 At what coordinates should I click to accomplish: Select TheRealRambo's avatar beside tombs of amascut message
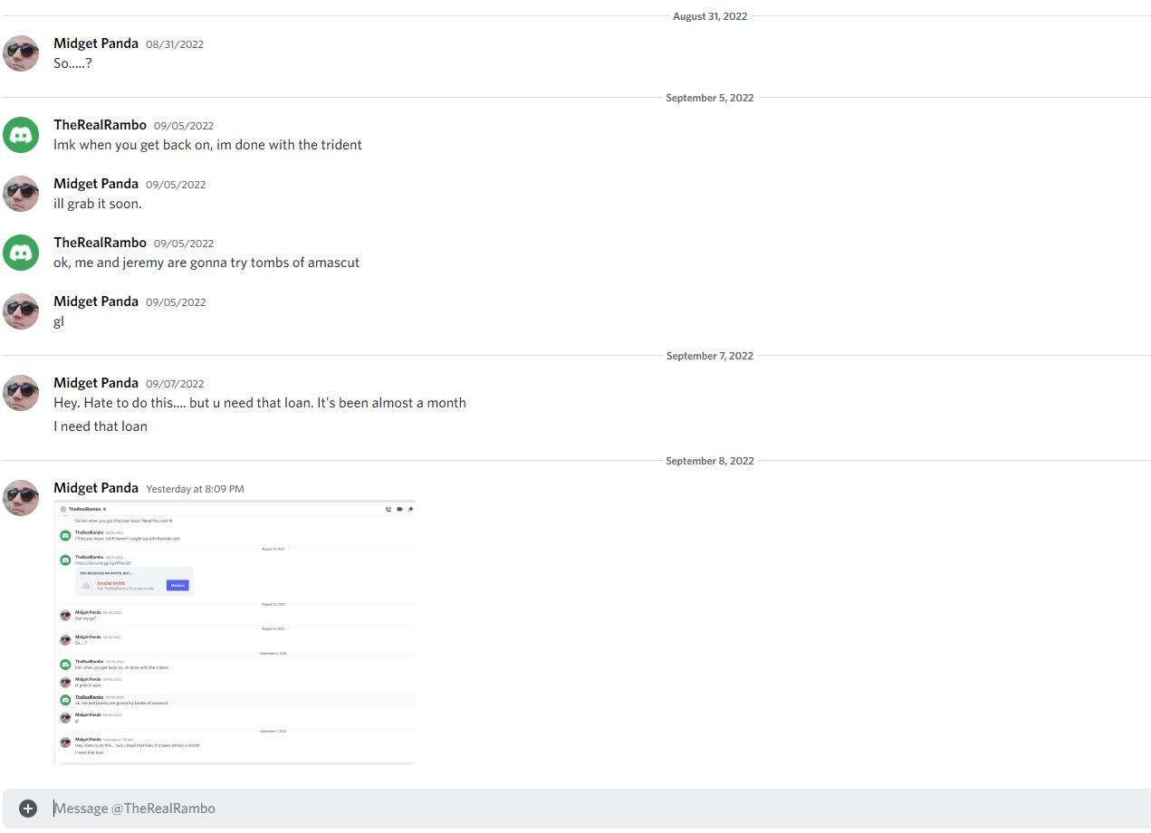[21, 253]
